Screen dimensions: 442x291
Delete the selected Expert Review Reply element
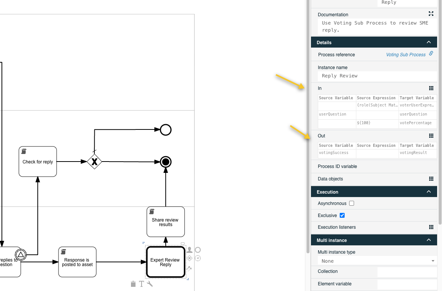tap(133, 284)
